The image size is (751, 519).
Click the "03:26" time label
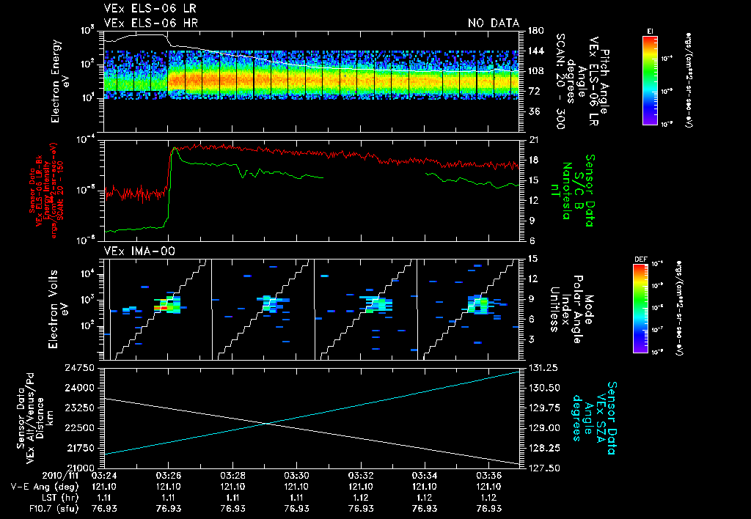pos(168,476)
